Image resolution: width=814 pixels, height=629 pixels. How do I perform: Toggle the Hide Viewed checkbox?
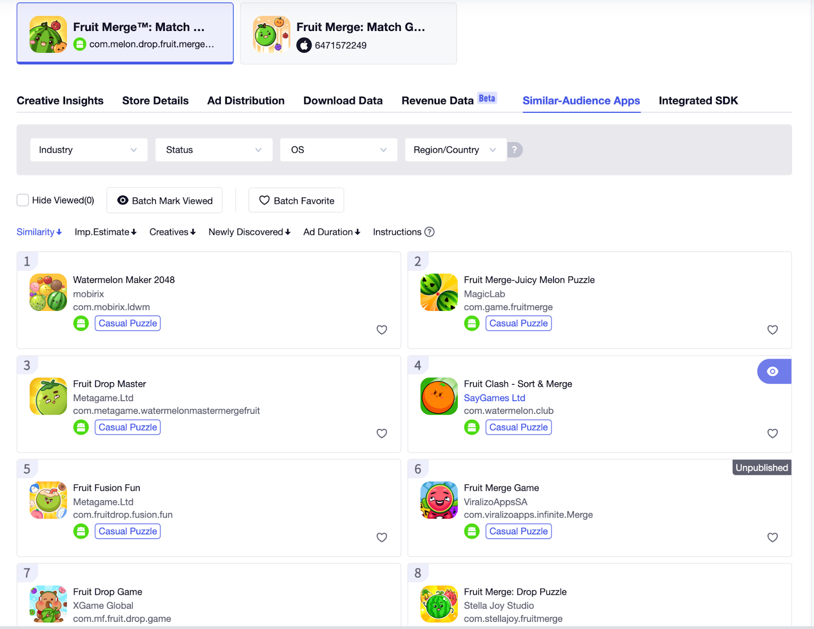pos(22,200)
